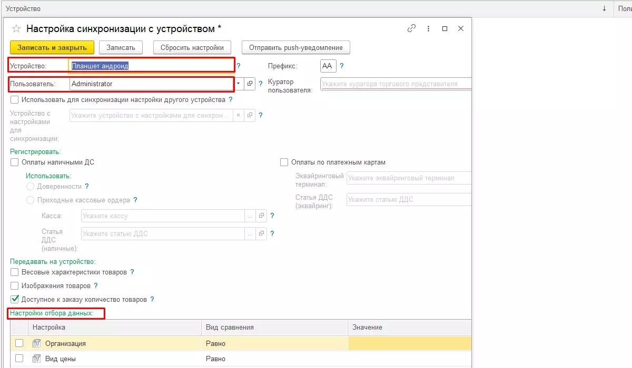Tick the Организация filter row checkbox

coord(19,343)
